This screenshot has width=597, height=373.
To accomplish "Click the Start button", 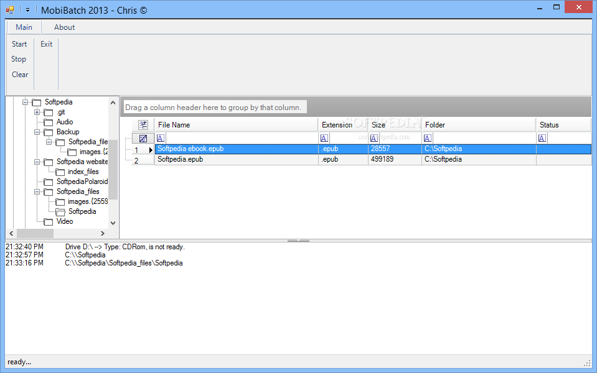I will point(19,44).
